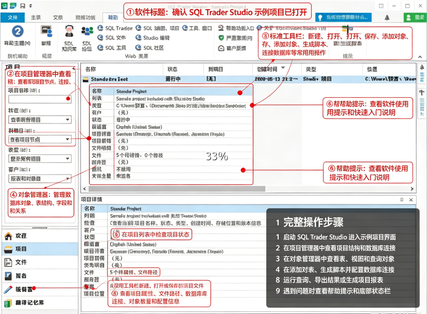Screen dimensions: 427x314
Task: Click the blue About icon in ribbon
Action: [259, 28]
